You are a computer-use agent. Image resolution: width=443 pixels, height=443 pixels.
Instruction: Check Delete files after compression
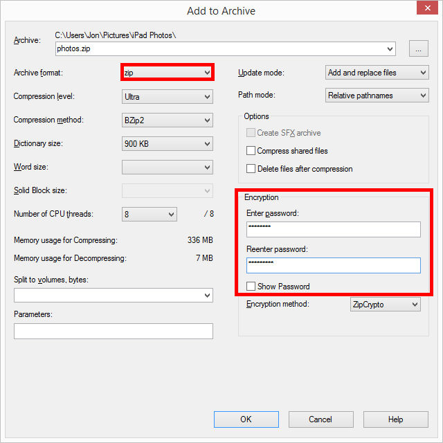251,169
